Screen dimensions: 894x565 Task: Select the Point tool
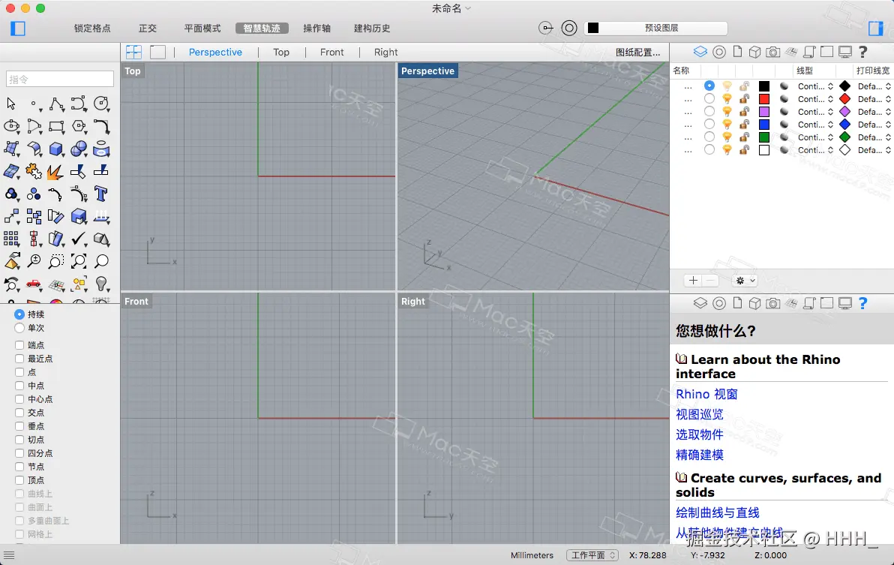pos(34,104)
